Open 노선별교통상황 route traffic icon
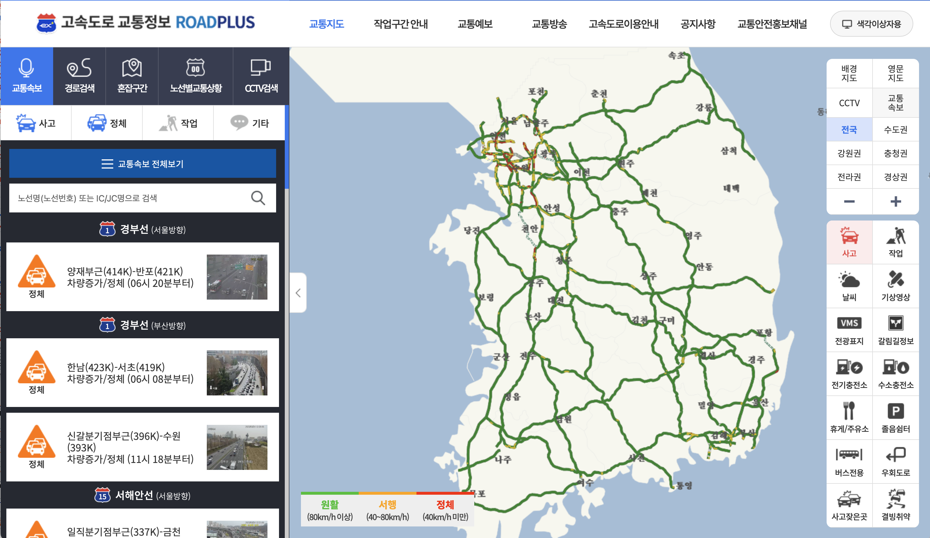Image resolution: width=930 pixels, height=538 pixels. [x=195, y=68]
